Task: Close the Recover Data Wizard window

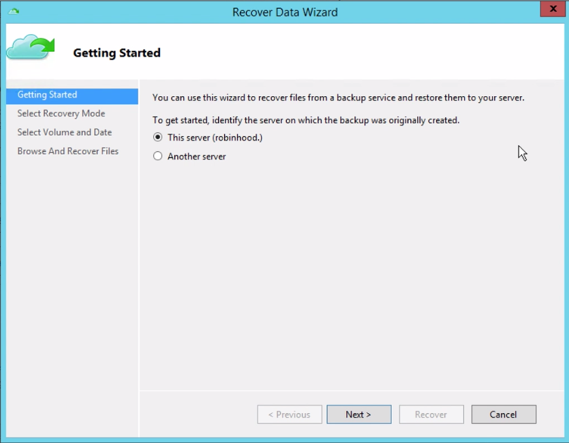Action: [x=553, y=9]
